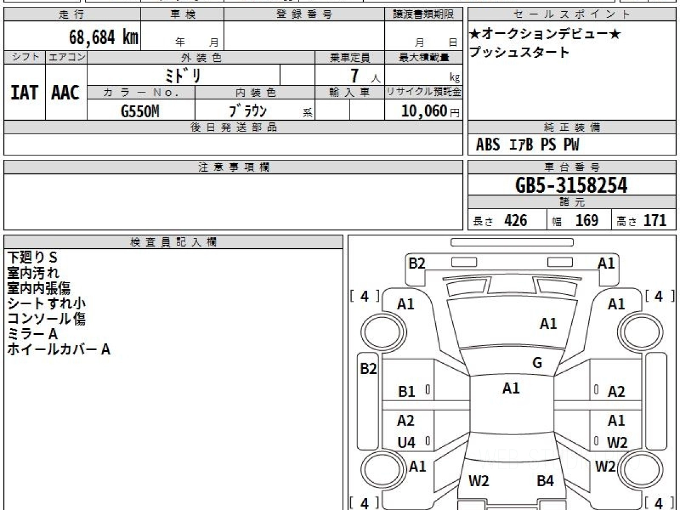Select the プッシュスタート sales point line
The image size is (680, 510).
tap(519, 53)
